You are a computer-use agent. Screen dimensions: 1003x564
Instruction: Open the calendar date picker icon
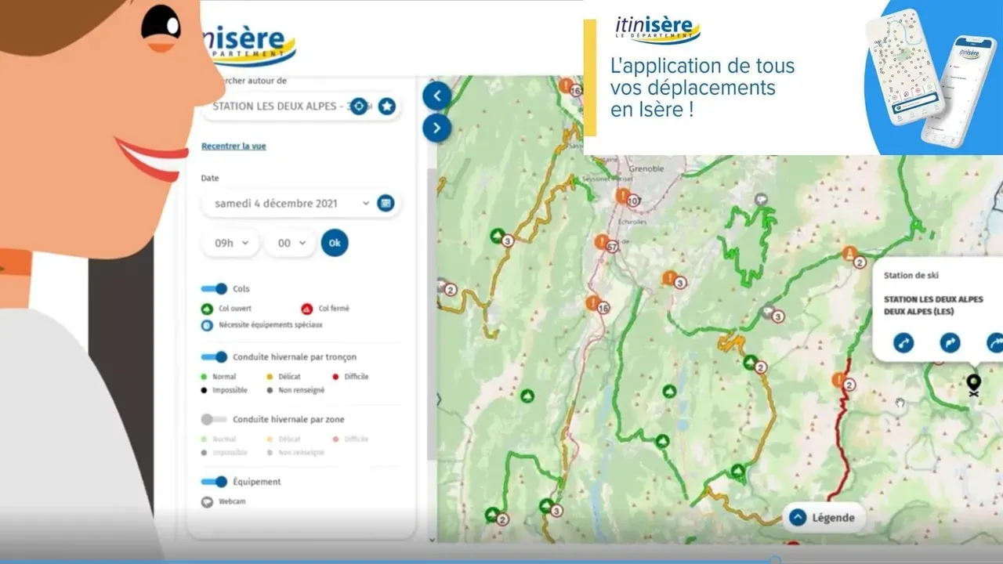[x=385, y=203]
